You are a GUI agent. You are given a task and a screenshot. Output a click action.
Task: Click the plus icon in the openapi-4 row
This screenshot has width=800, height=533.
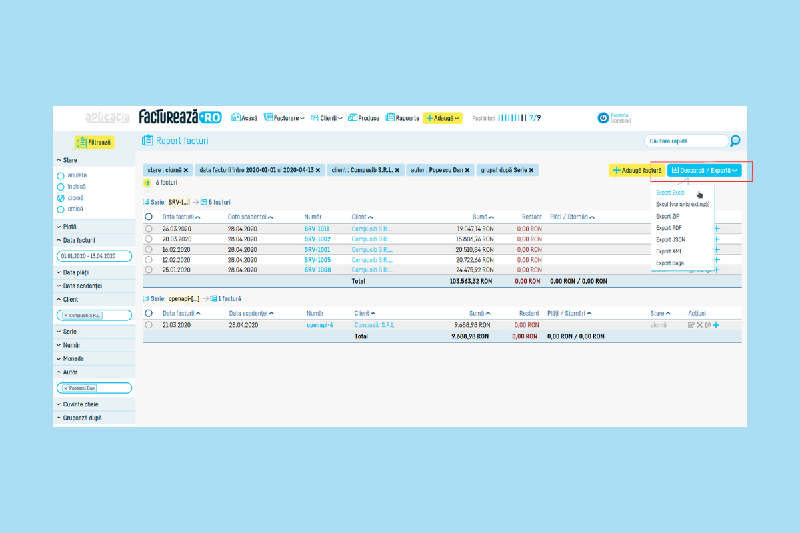(x=716, y=325)
